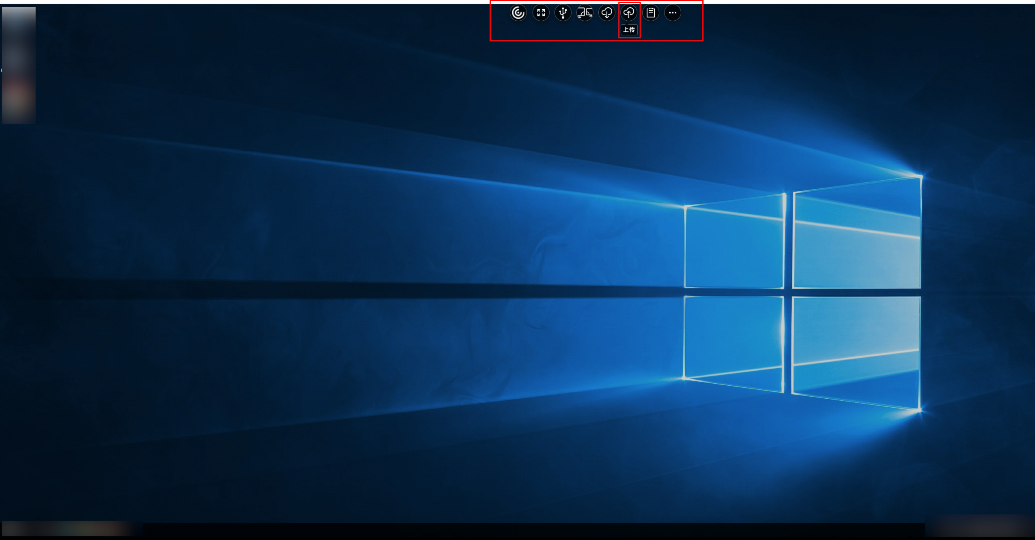
Task: Click the thin white strip at top edge
Action: (x=244, y=2)
